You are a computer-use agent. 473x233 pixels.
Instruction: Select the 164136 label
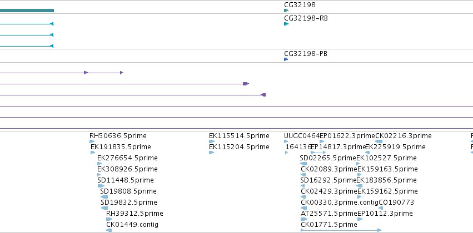point(298,147)
